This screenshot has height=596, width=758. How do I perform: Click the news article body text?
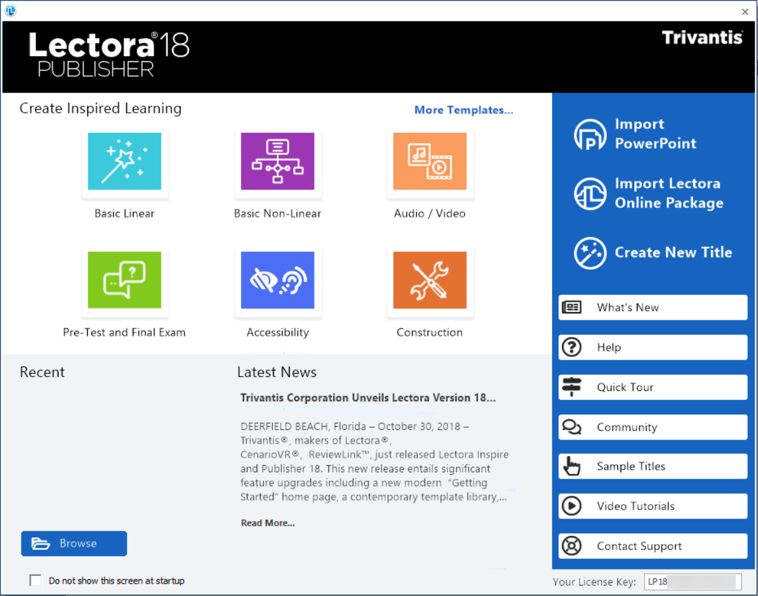click(374, 462)
